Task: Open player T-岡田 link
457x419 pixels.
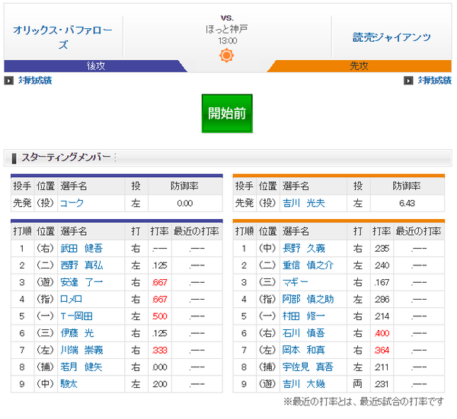Action: coord(76,316)
